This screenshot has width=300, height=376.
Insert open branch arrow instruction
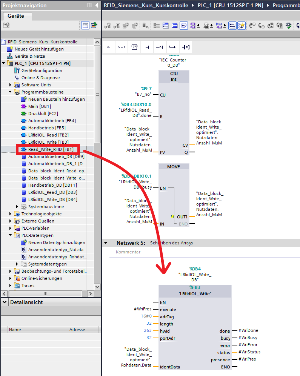[x=172, y=47]
